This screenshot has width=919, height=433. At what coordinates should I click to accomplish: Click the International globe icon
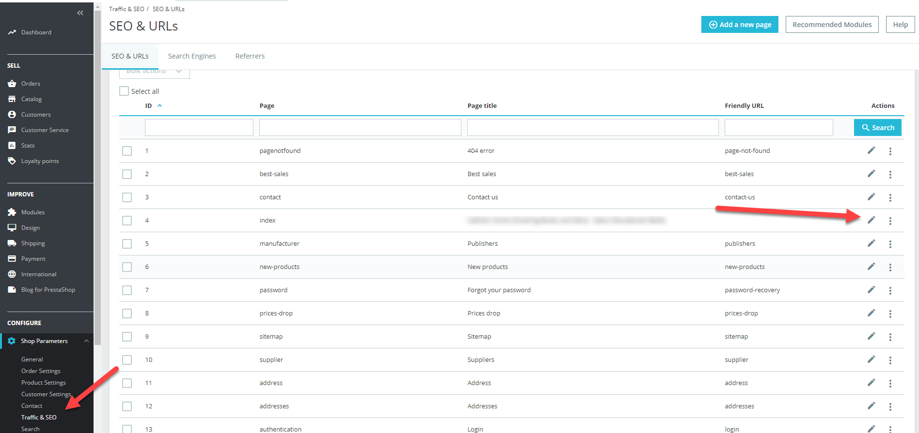coord(12,274)
